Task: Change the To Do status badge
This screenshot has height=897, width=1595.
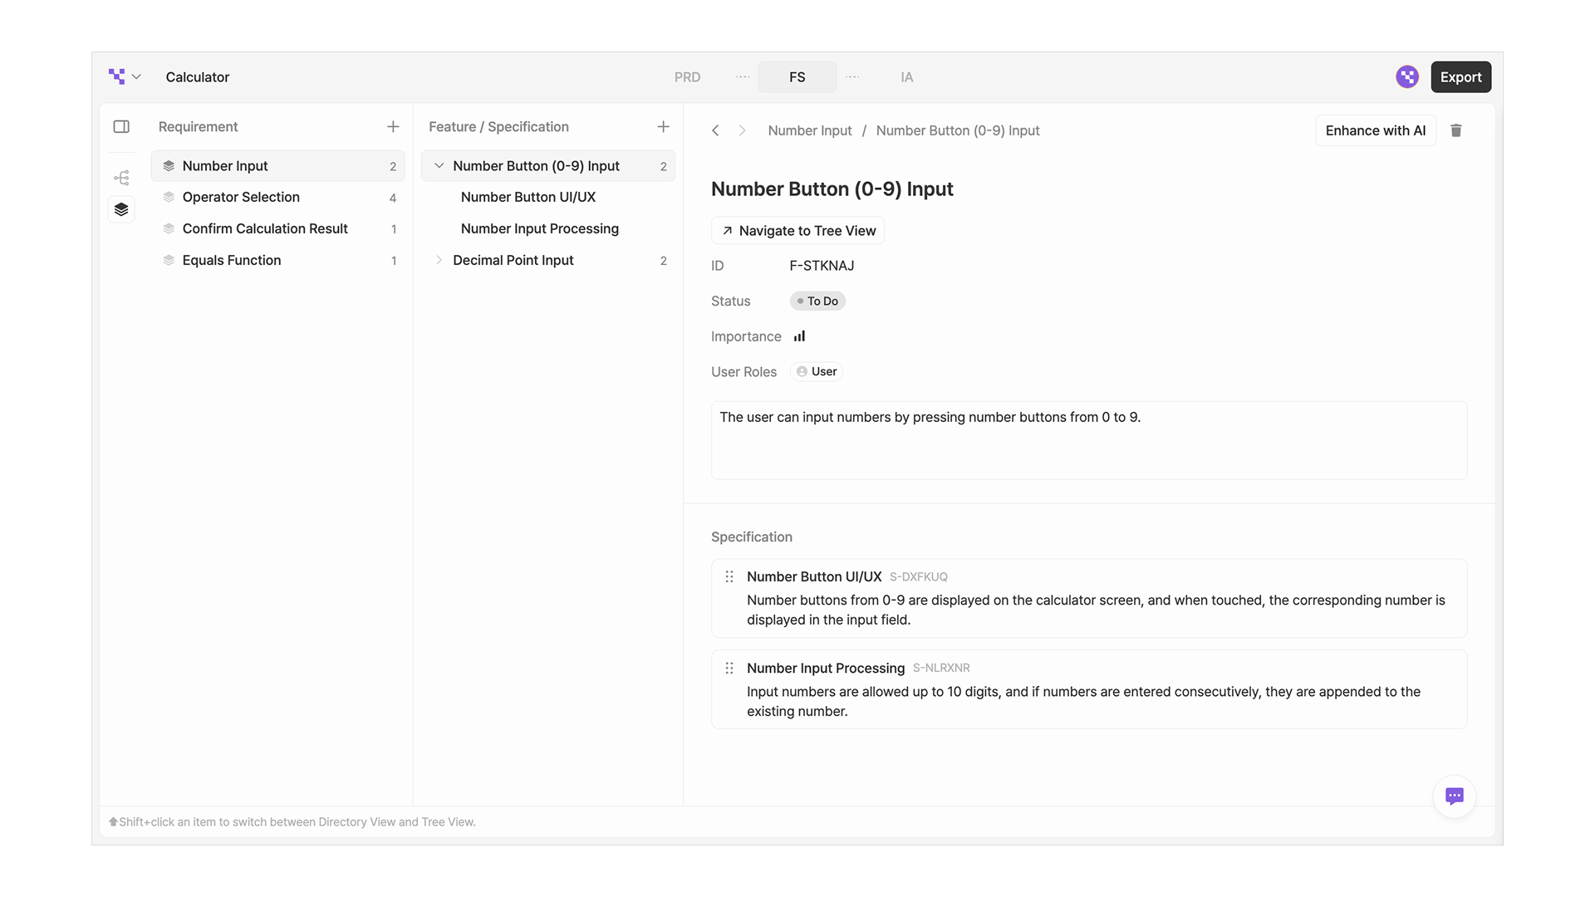Action: pos(817,301)
